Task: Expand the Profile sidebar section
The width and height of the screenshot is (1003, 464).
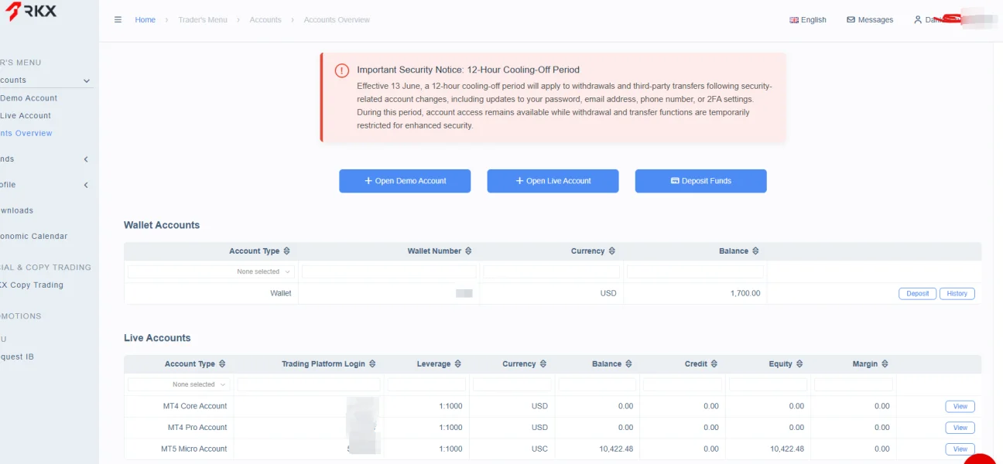Action: tap(86, 185)
